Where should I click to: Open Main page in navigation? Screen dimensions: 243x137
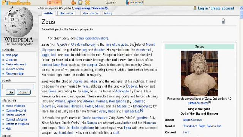click(x=12, y=55)
